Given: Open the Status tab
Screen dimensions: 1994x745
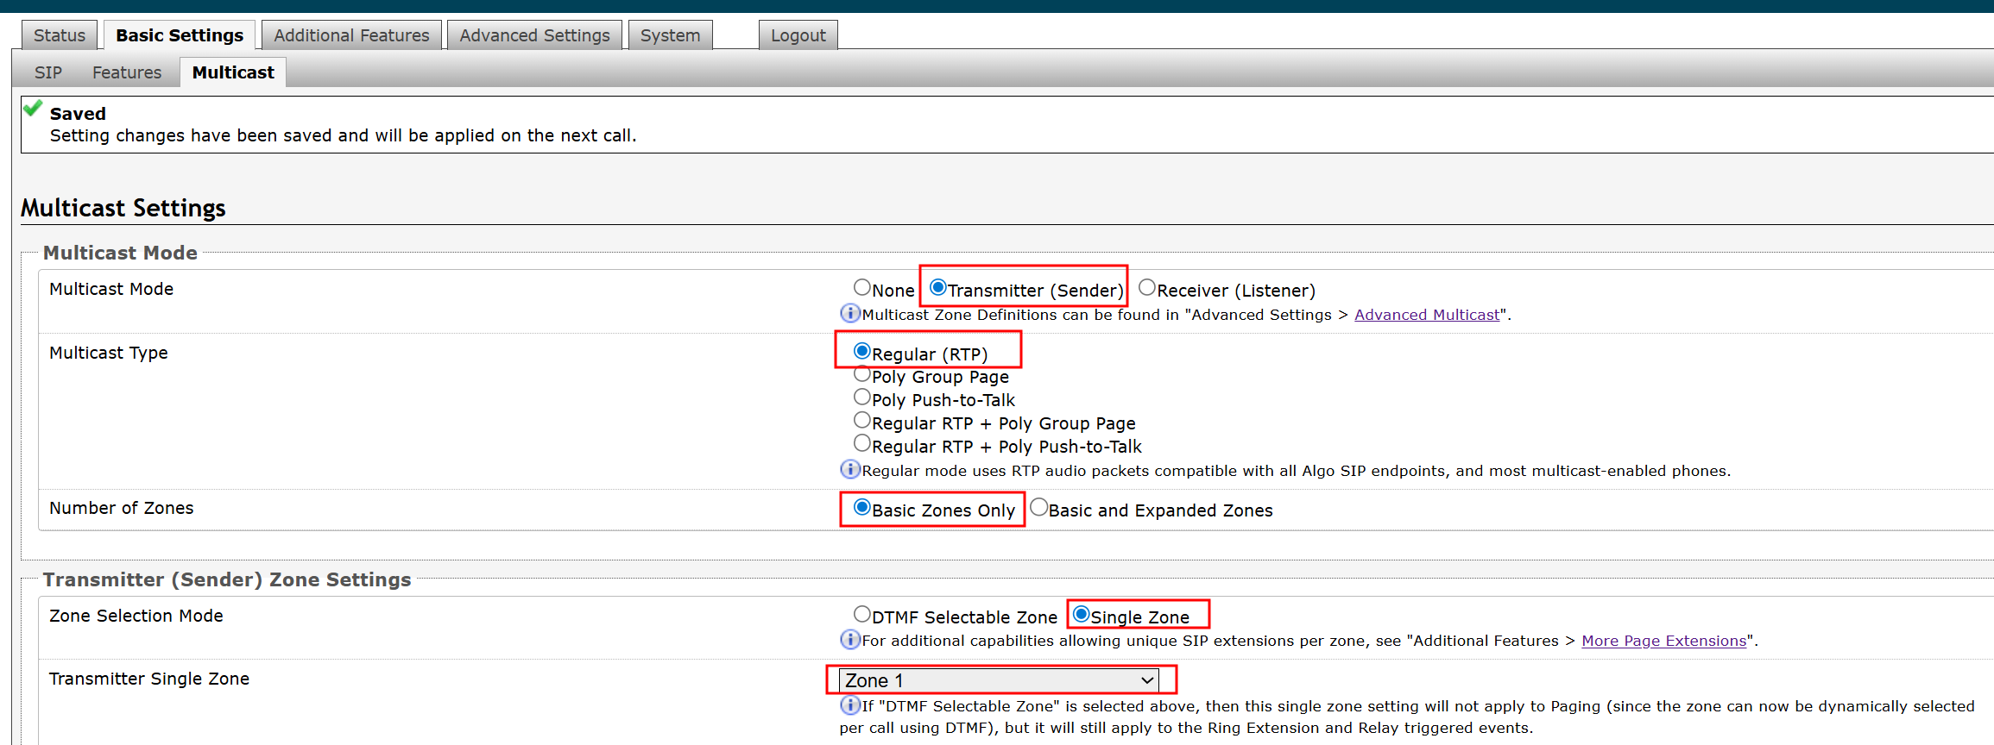Looking at the screenshot, I should 60,35.
